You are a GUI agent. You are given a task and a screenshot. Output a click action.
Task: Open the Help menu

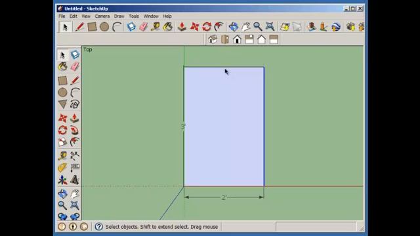click(x=167, y=16)
